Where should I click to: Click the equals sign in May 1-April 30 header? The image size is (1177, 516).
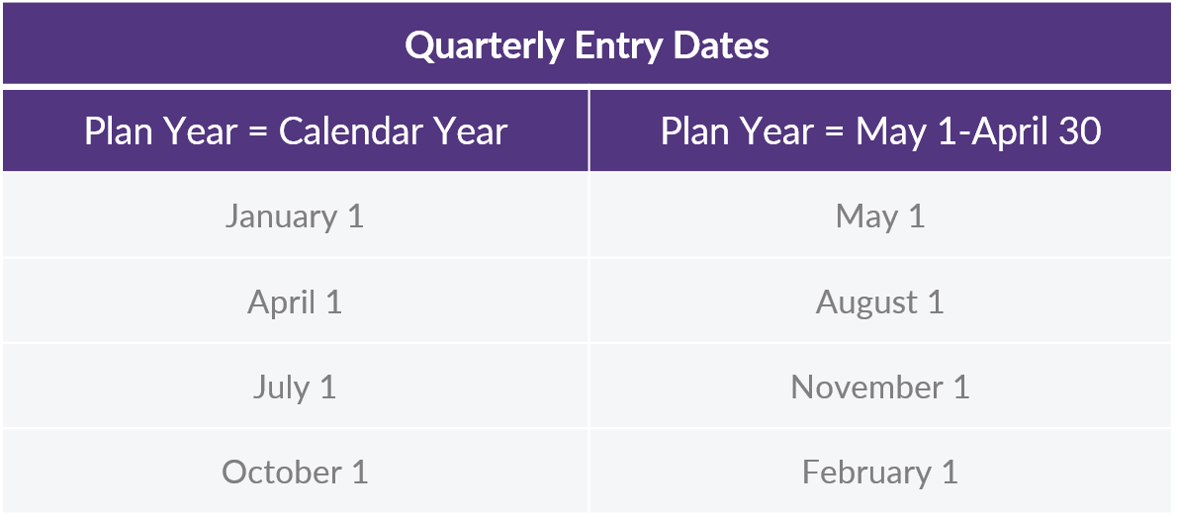(834, 133)
